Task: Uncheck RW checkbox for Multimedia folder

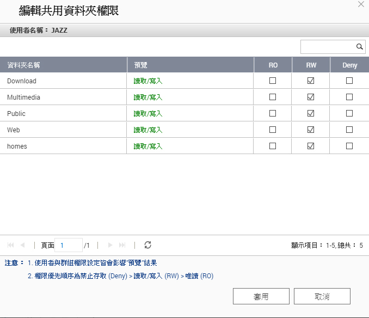Action: pyautogui.click(x=311, y=97)
